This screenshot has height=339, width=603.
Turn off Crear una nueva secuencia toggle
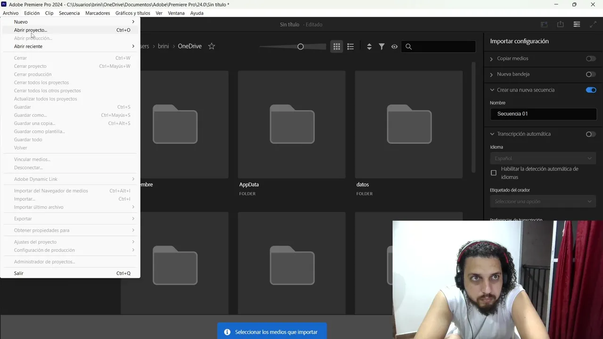(x=591, y=90)
